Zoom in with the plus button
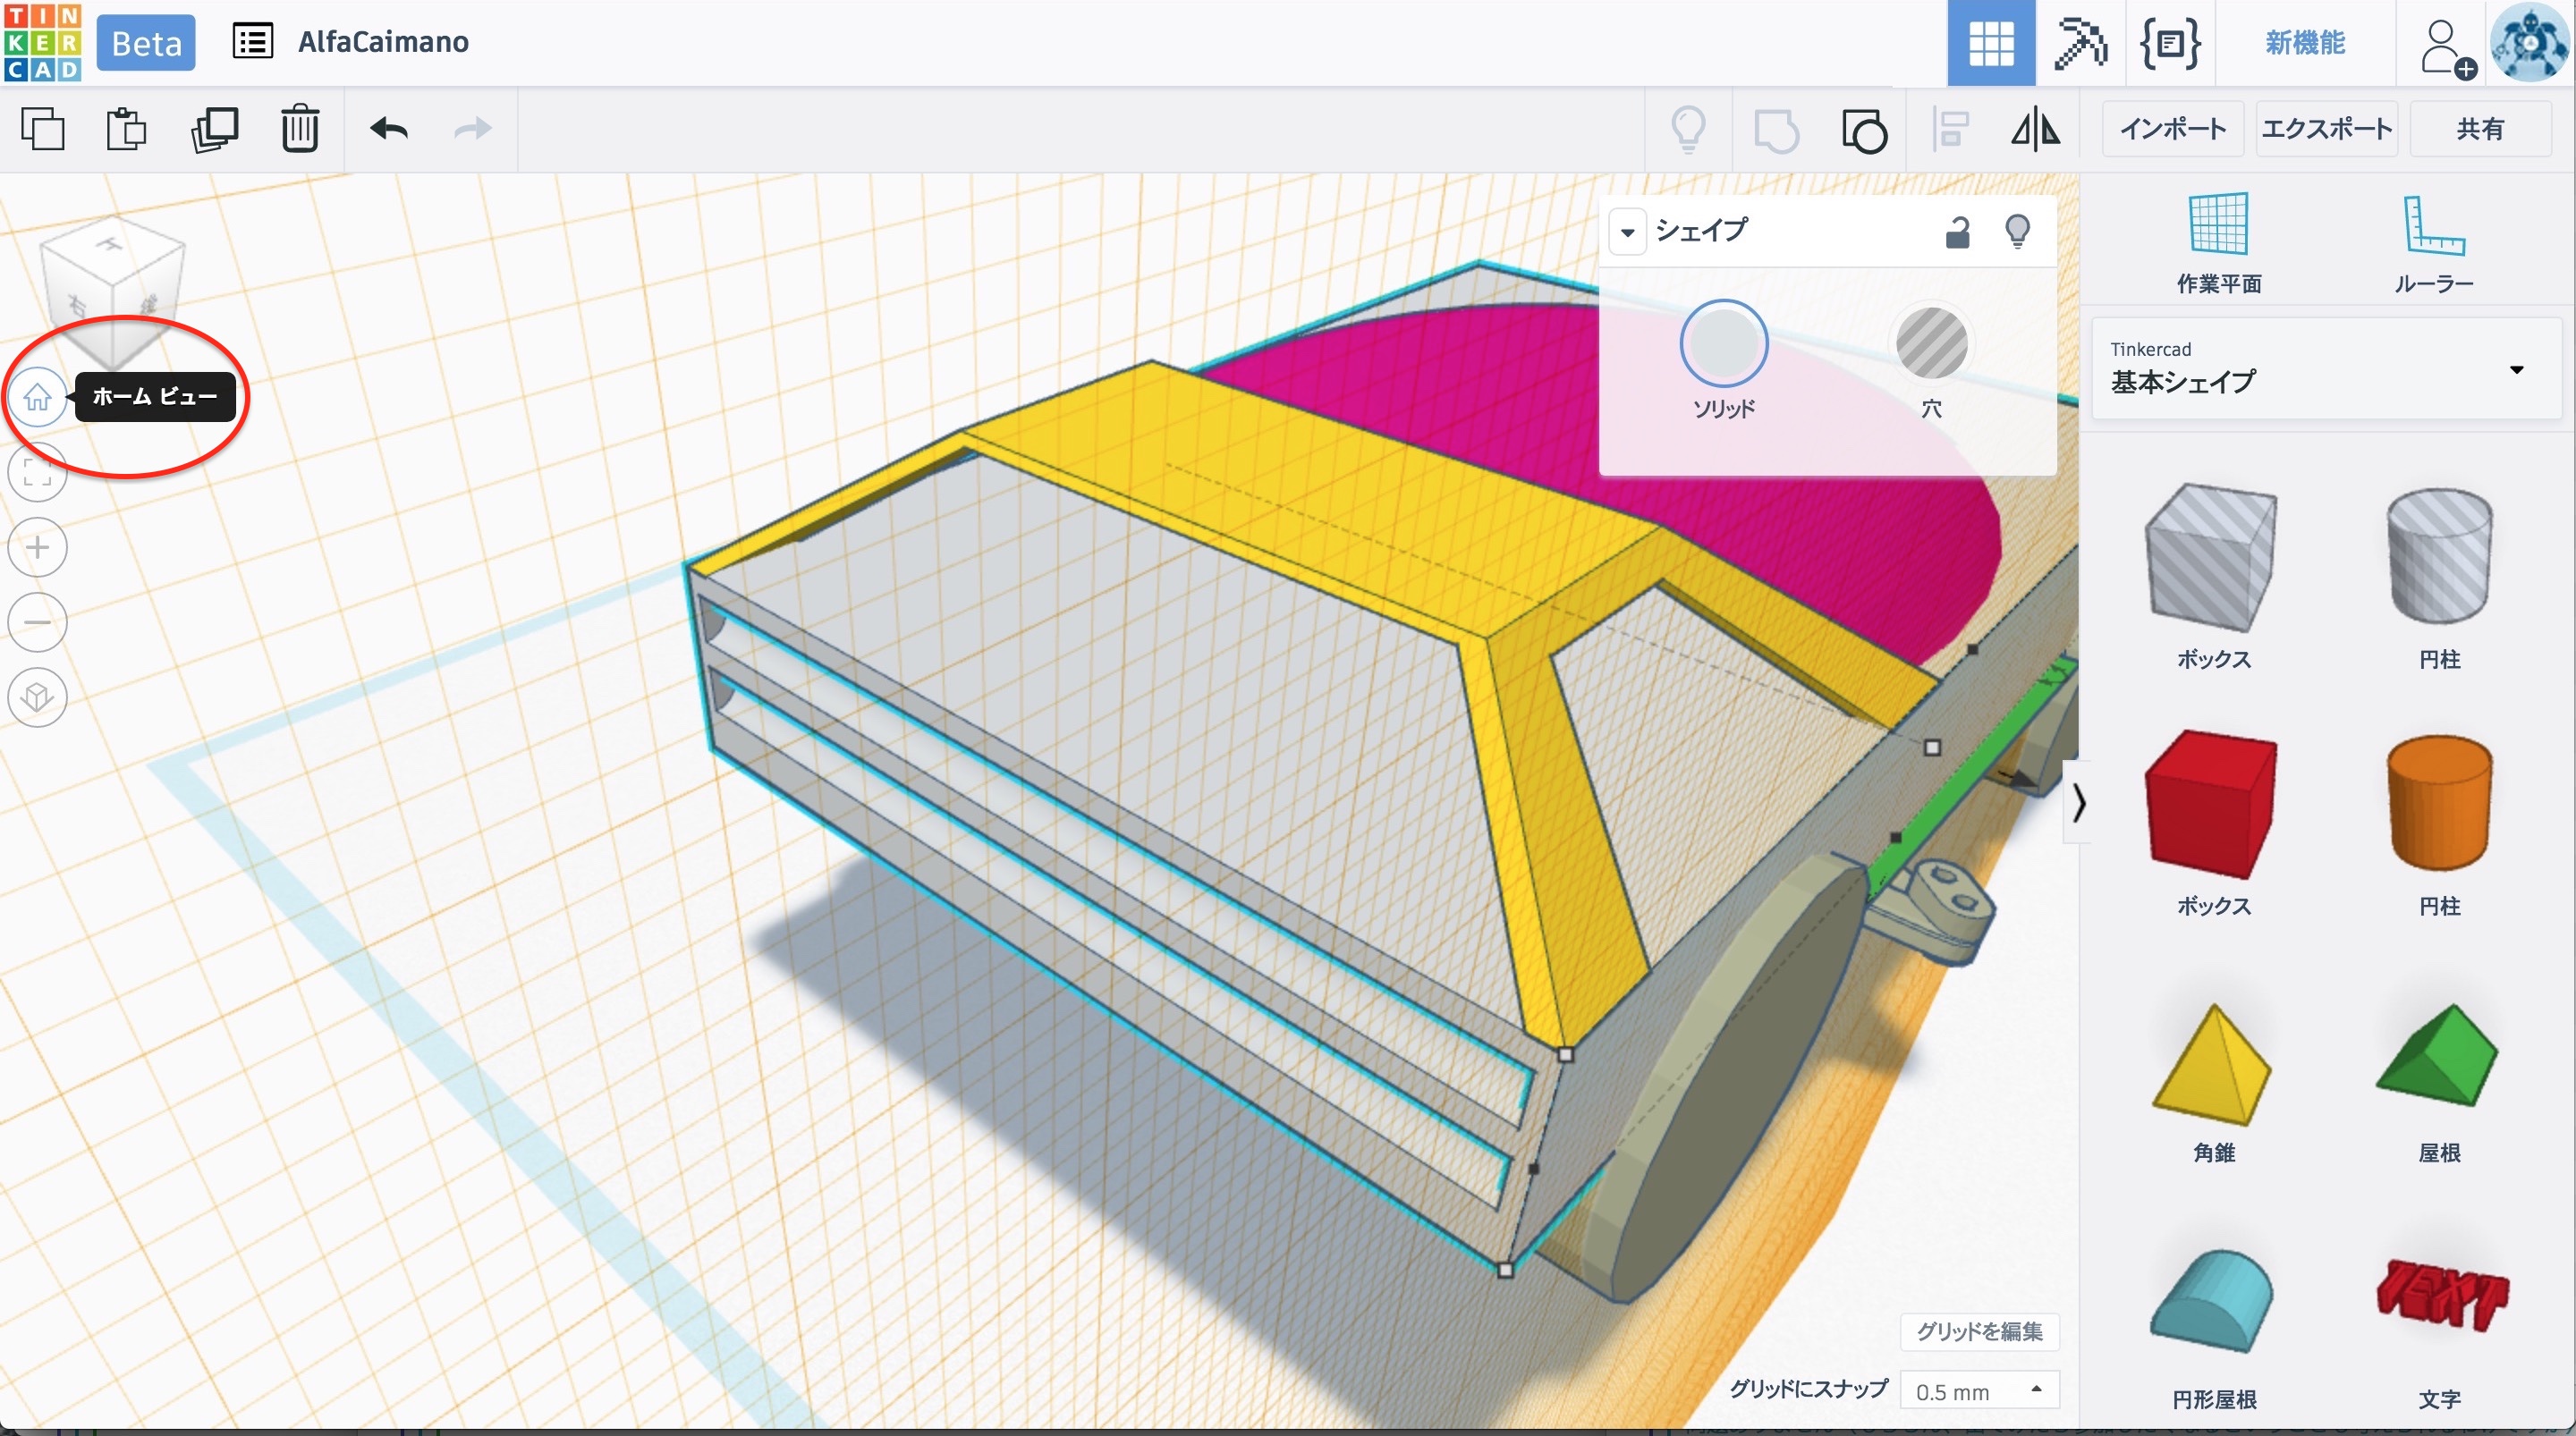This screenshot has width=2576, height=1436. click(x=37, y=547)
